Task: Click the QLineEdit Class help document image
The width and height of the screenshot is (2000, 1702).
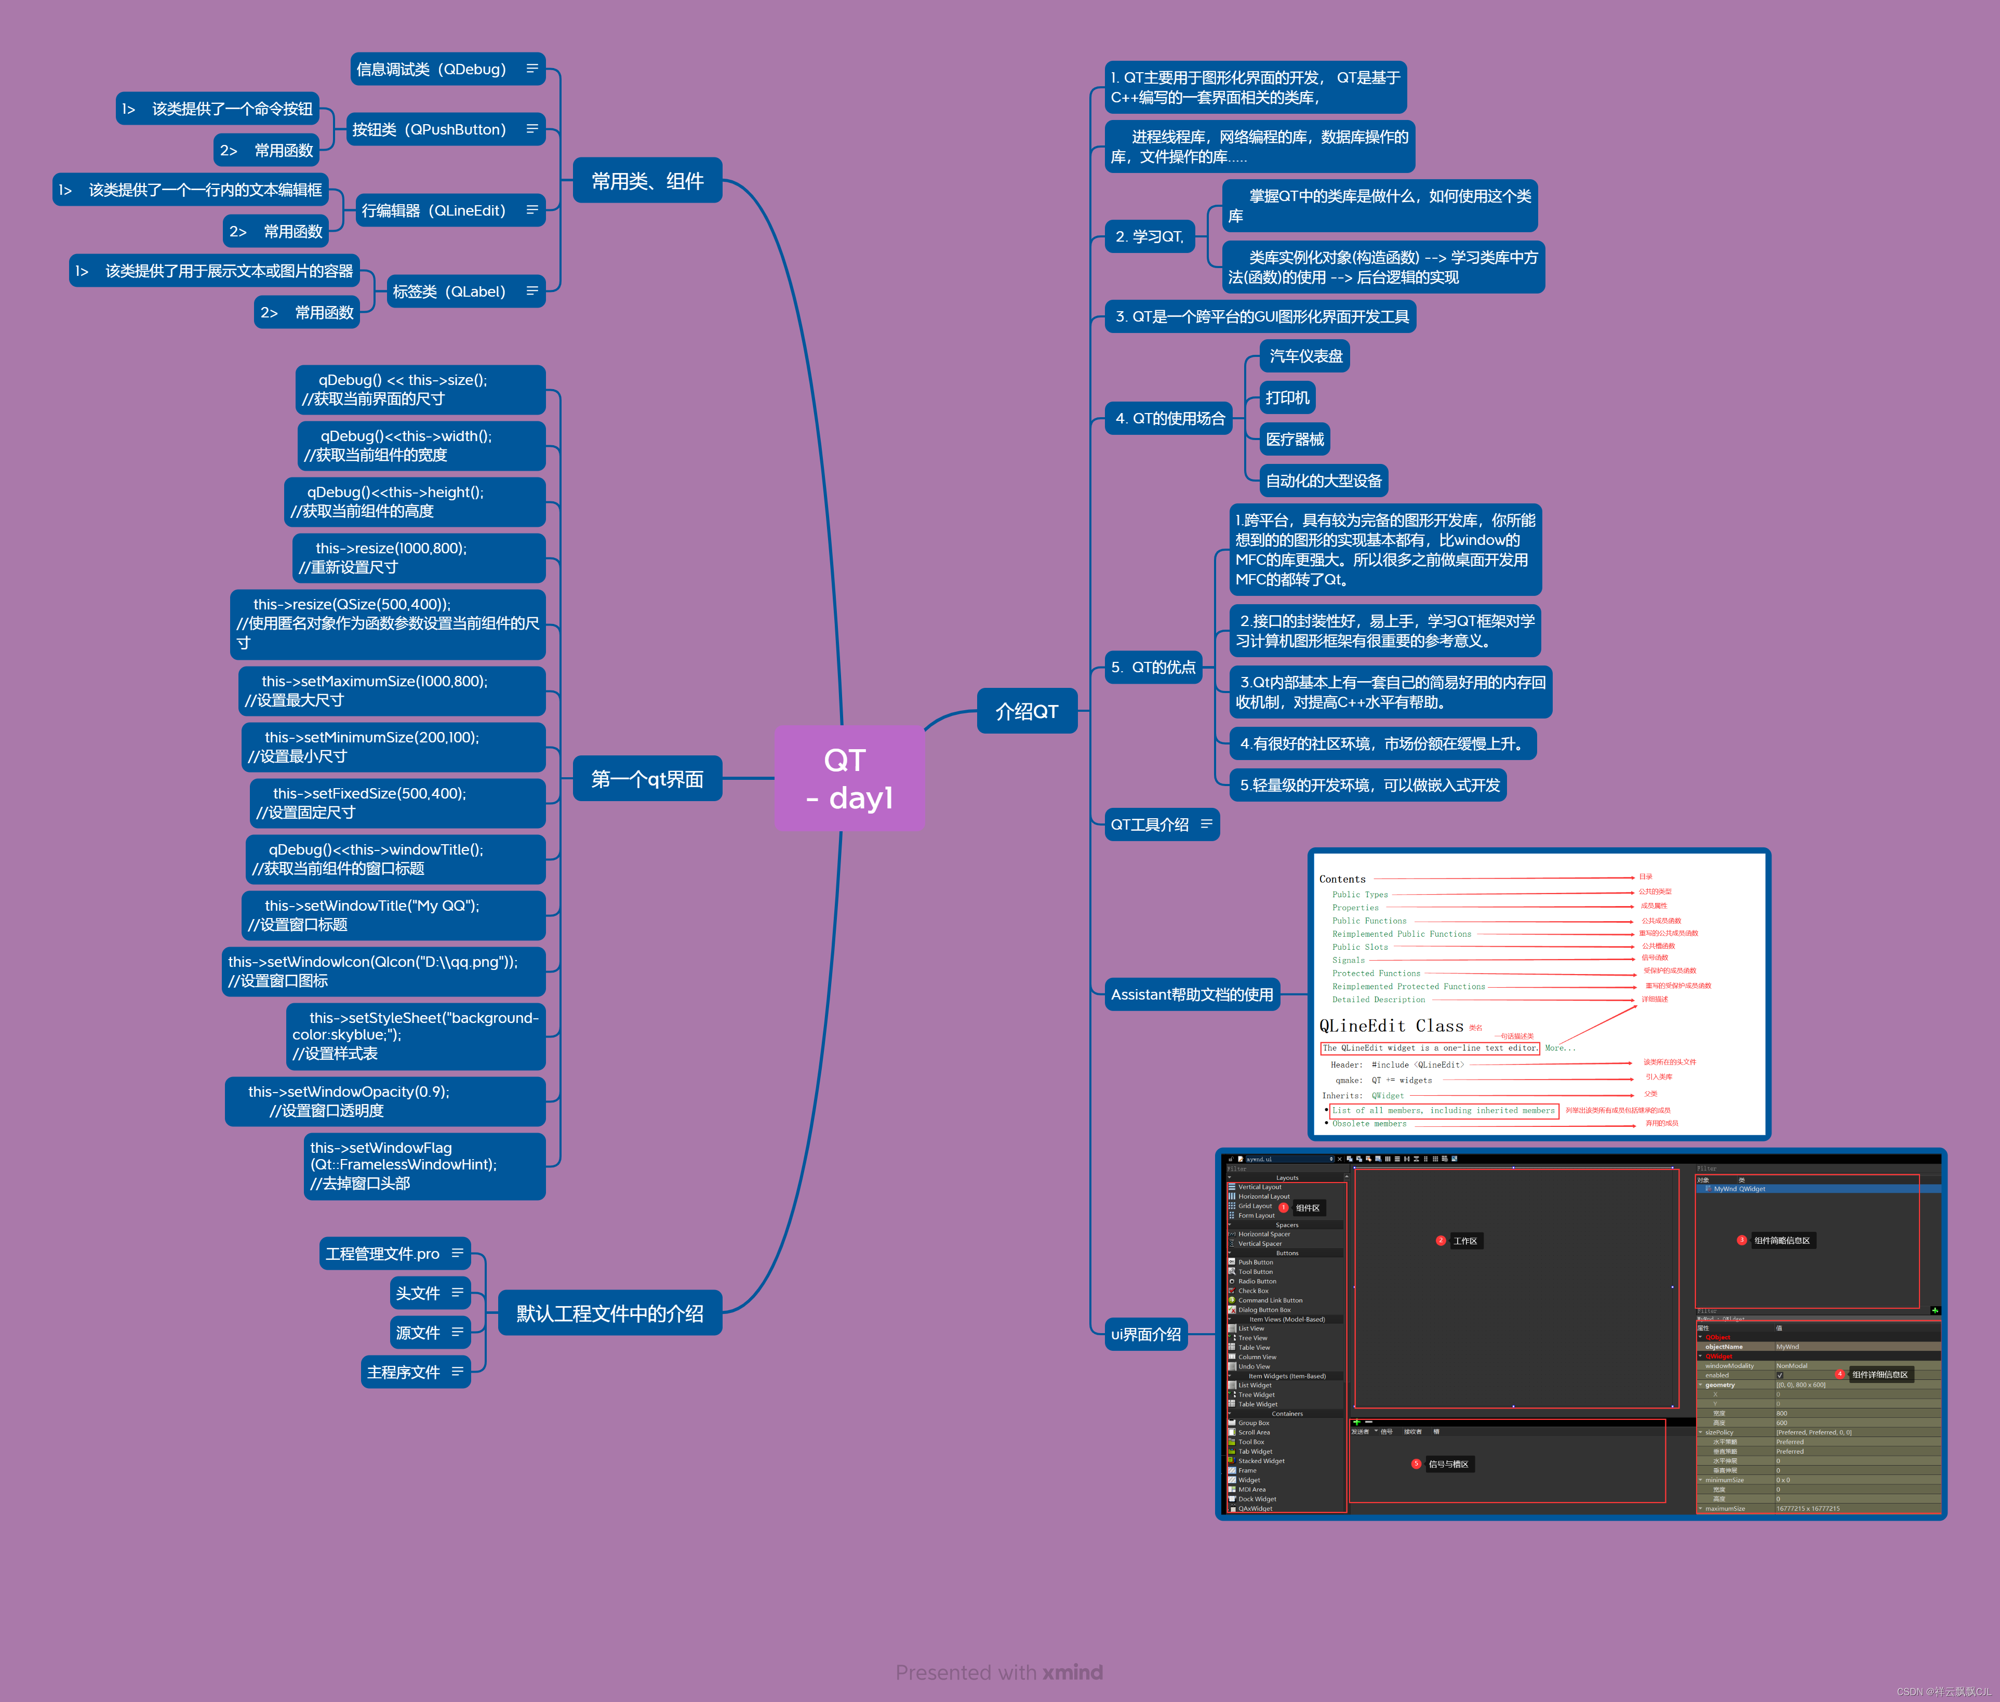Action: click(1539, 994)
